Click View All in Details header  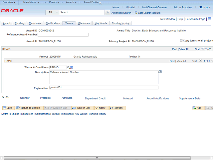184,49
